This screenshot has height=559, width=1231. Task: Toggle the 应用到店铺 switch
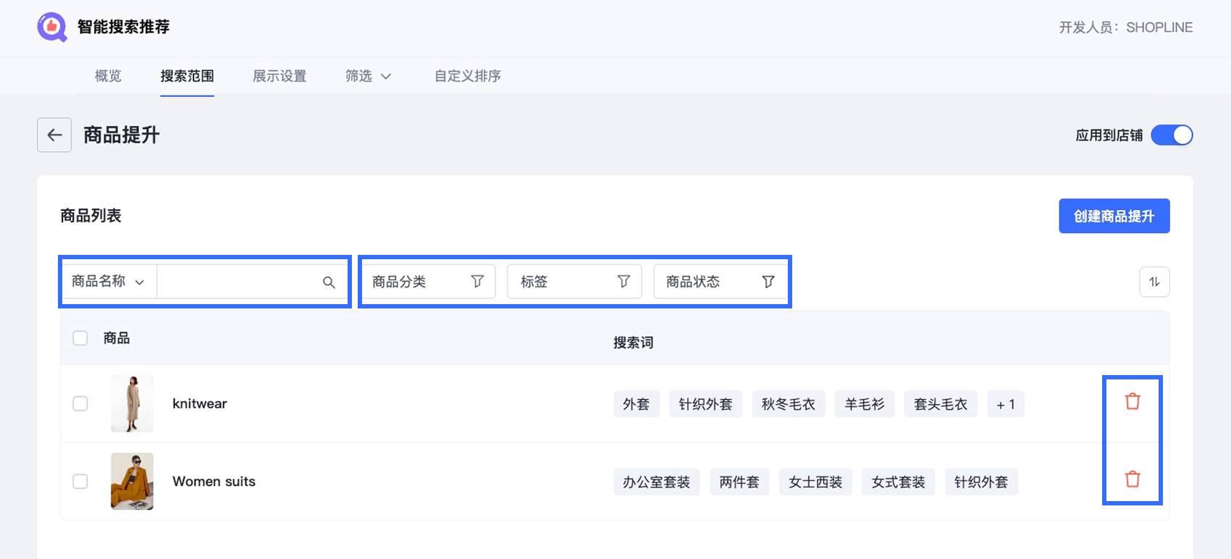tap(1172, 135)
